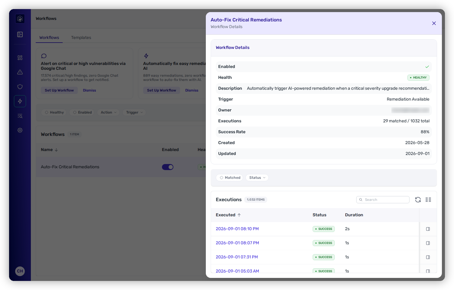454x290 pixels.
Task: Click the HEALTHY status badge
Action: pos(418,78)
